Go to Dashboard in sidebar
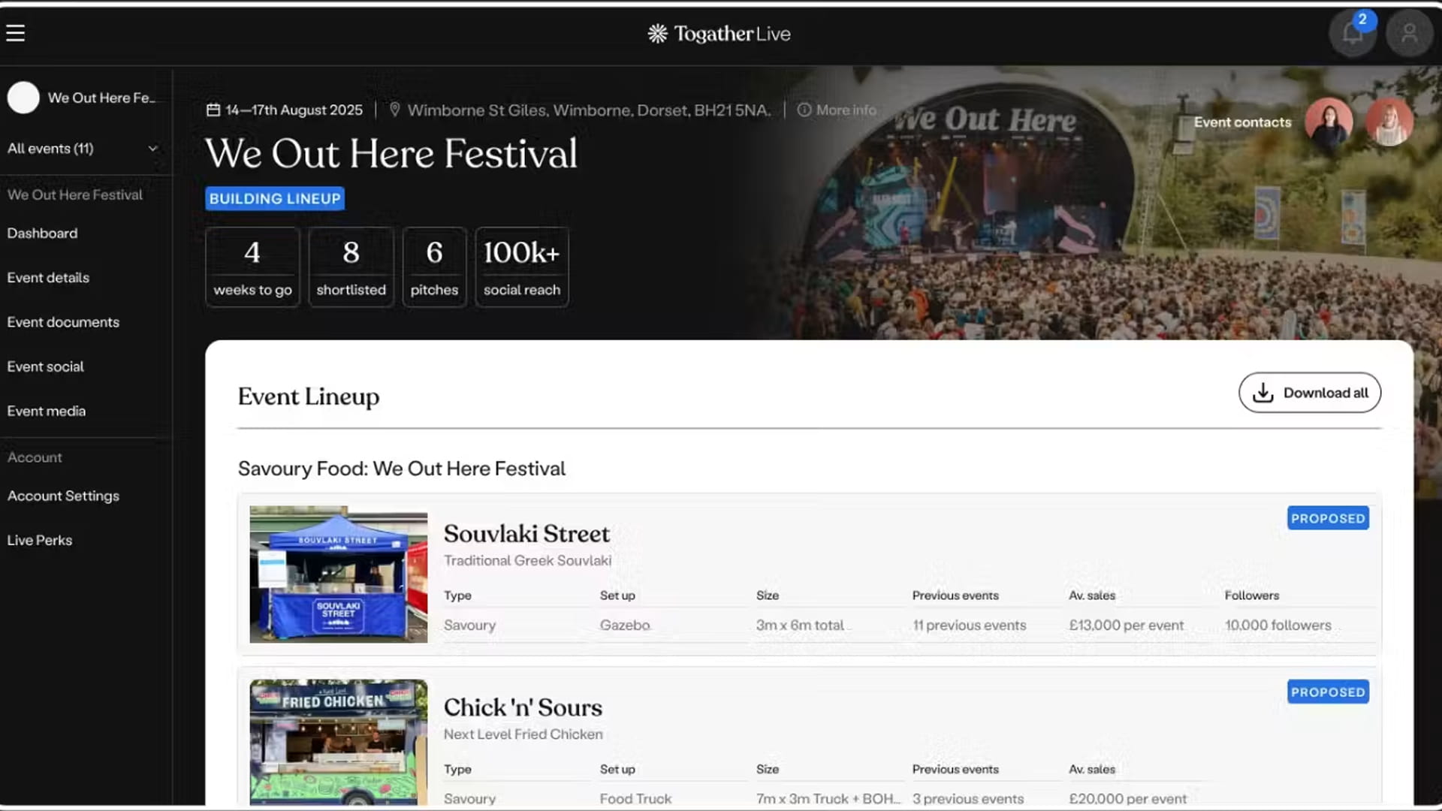Screen dimensions: 1442x811 point(42,234)
